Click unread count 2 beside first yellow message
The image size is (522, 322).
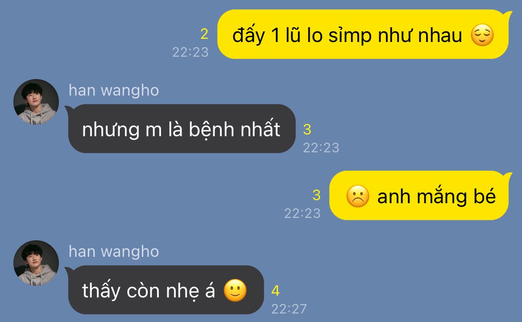204,34
